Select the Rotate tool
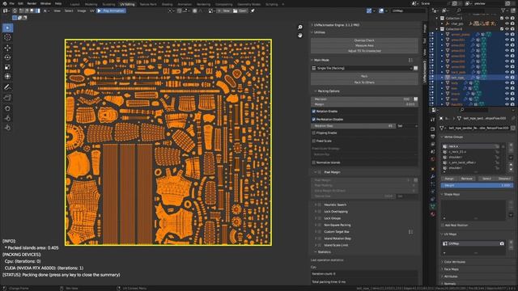The width and height of the screenshot is (518, 291). [x=7, y=57]
